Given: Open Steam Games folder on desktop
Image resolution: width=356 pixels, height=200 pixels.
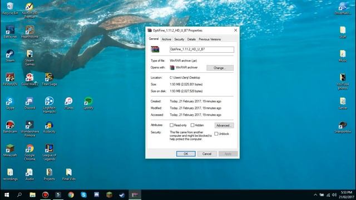Looking at the screenshot, I should [x=29, y=58].
